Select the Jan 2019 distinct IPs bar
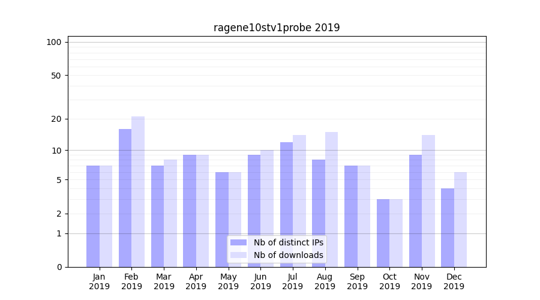540x300 pixels. [93, 216]
